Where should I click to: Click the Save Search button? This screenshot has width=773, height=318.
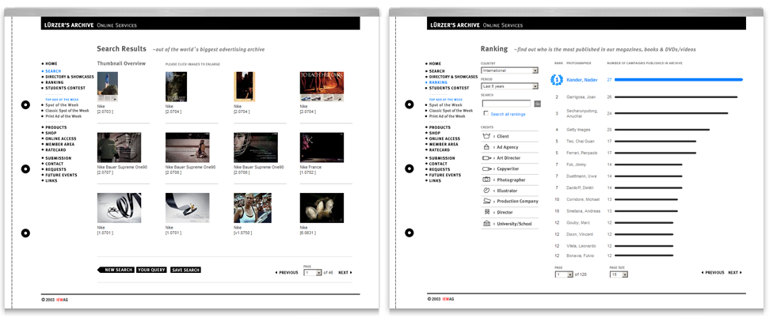pyautogui.click(x=185, y=271)
